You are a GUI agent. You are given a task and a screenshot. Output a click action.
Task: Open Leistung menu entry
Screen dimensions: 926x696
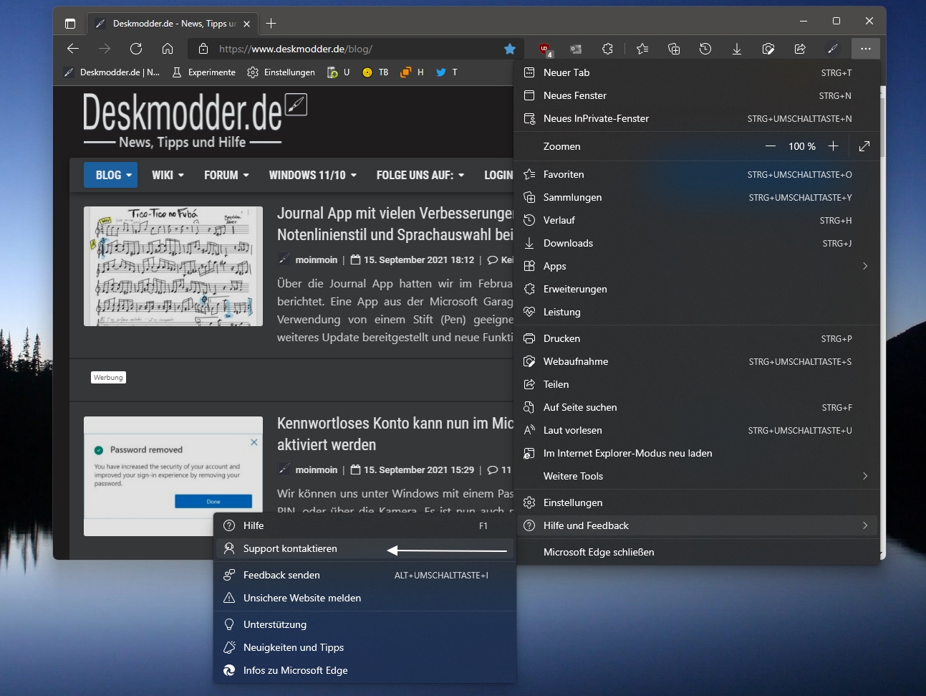click(697, 312)
